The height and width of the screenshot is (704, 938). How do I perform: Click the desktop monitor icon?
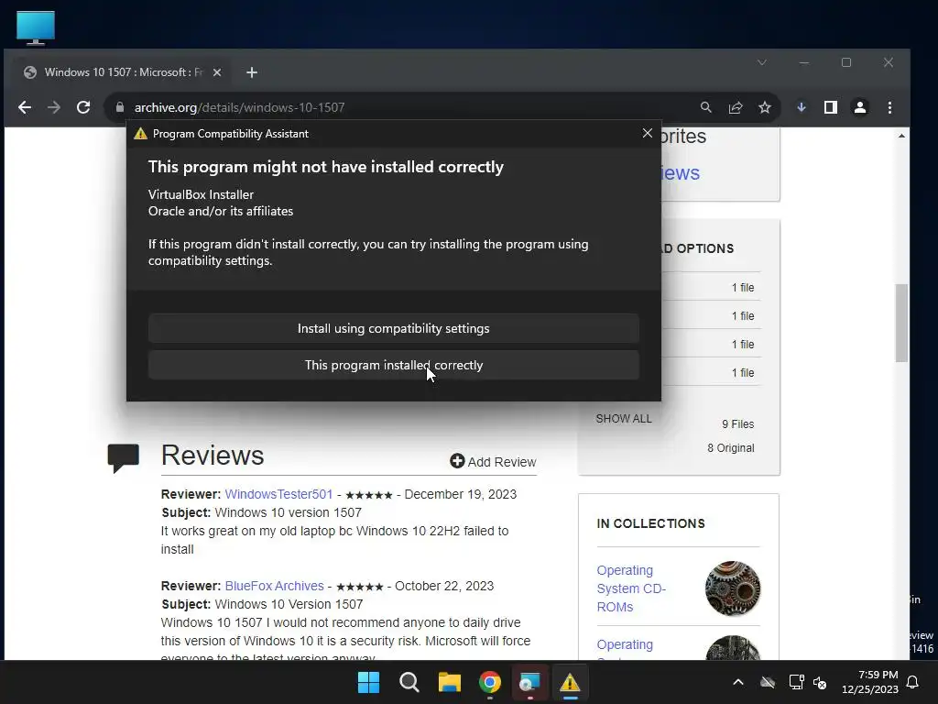pyautogui.click(x=36, y=27)
